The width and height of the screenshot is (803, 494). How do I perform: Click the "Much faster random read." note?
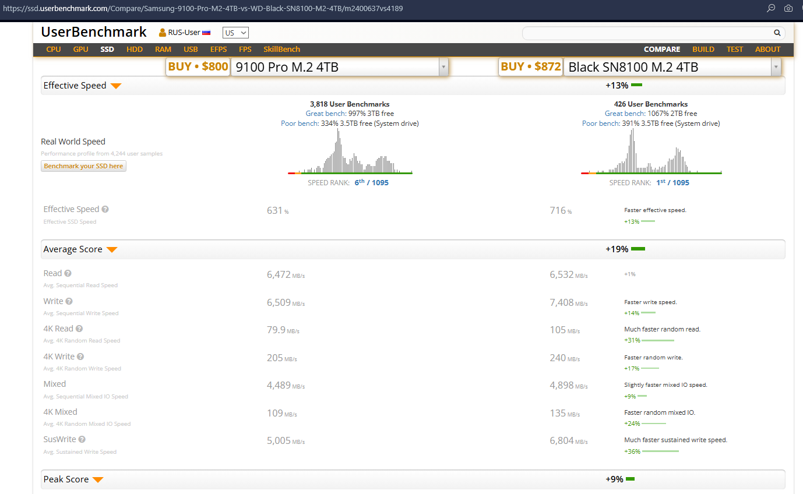coord(662,329)
